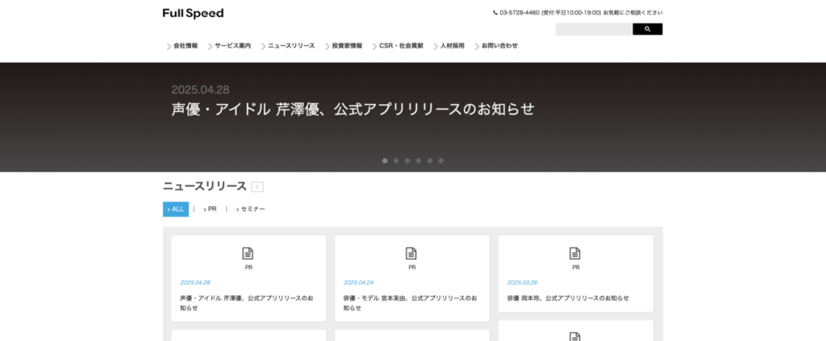
Task: Select the fourth carousel dot
Action: pyautogui.click(x=419, y=161)
